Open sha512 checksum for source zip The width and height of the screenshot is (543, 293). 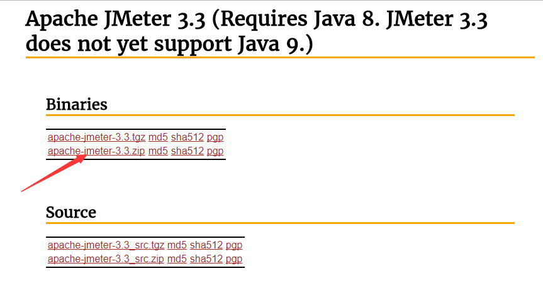coord(206,259)
